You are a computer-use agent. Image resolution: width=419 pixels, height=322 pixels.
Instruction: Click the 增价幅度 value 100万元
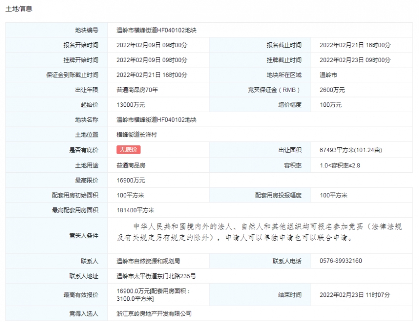click(331, 105)
